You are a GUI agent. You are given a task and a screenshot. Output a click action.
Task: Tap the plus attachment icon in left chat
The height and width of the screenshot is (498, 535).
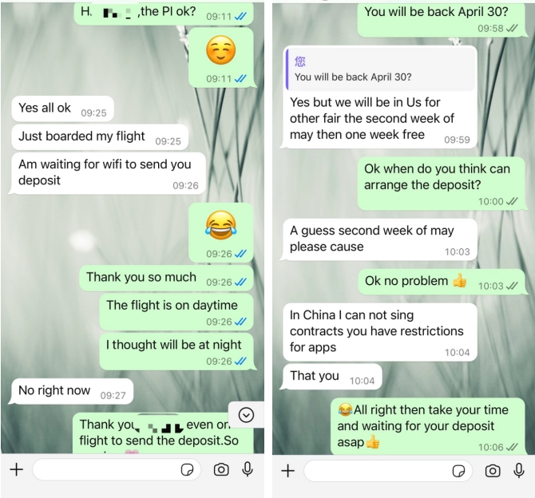[x=17, y=470]
